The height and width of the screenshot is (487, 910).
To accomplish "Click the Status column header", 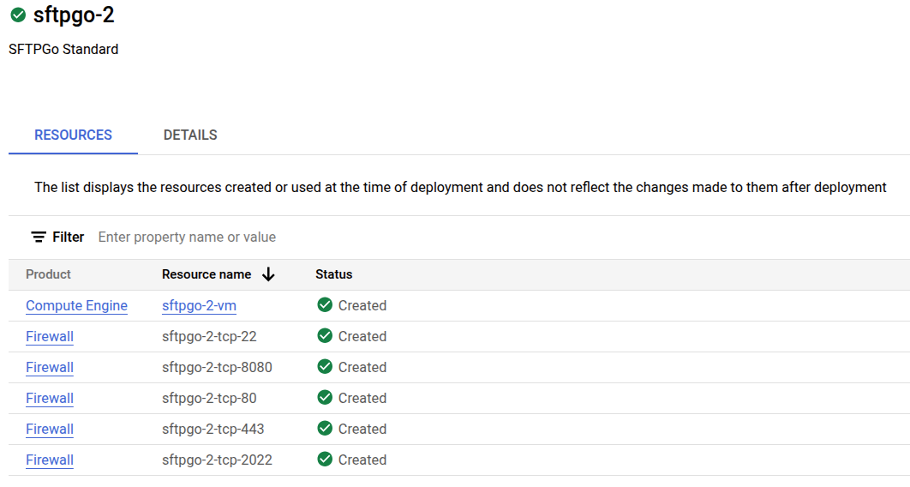I will coord(333,274).
